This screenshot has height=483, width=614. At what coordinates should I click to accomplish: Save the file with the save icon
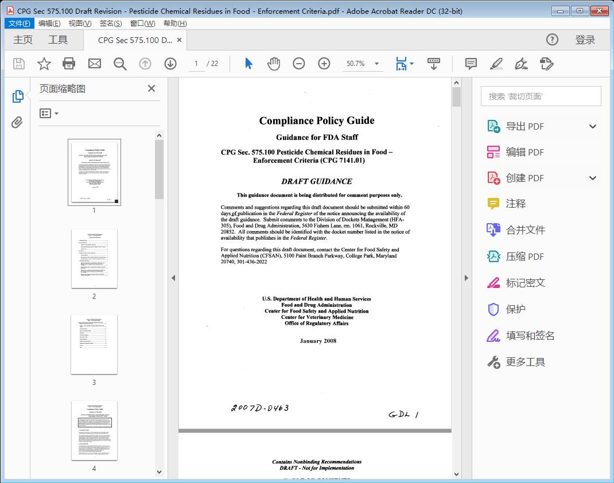(18, 64)
